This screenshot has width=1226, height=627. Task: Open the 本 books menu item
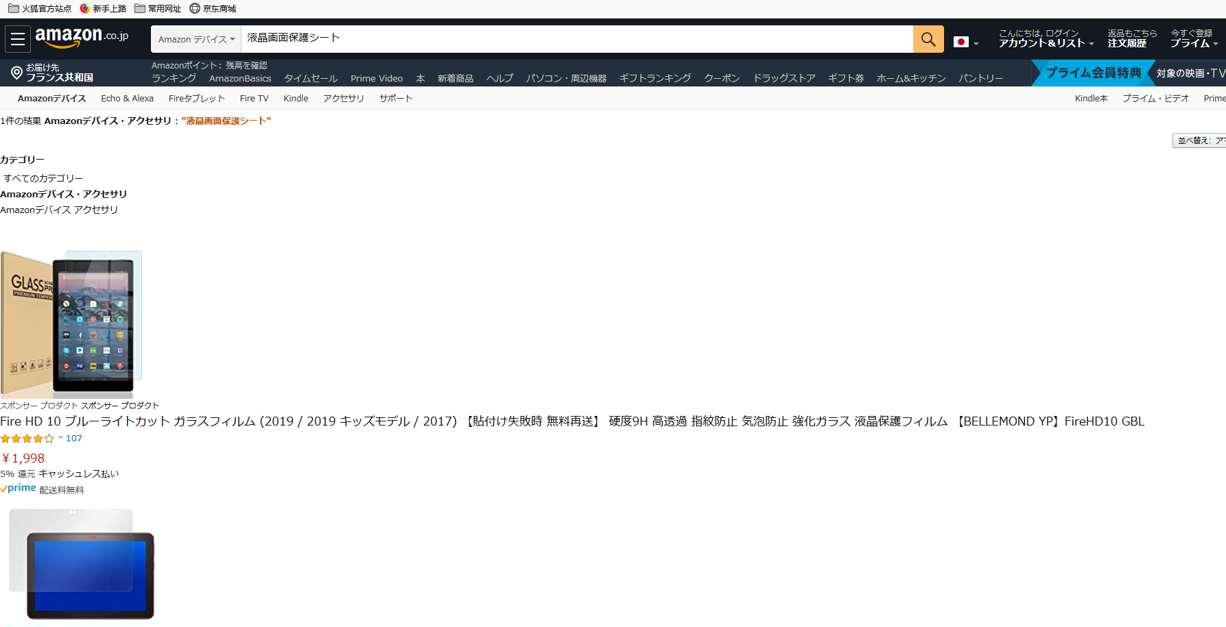[x=421, y=78]
